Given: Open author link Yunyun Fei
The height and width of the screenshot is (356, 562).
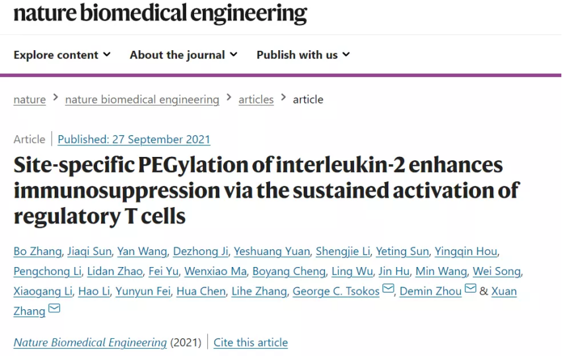Looking at the screenshot, I should click(x=143, y=291).
